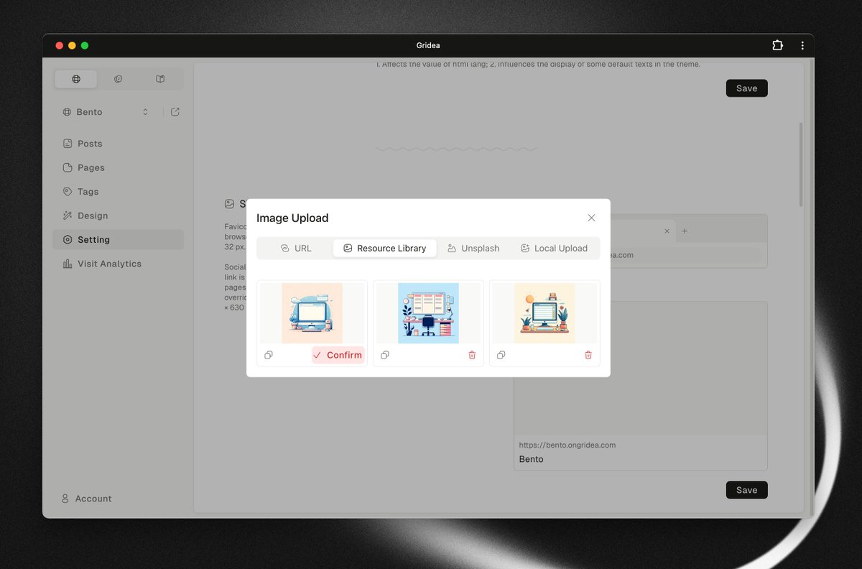Open the Posts section
The width and height of the screenshot is (862, 569).
click(x=118, y=144)
